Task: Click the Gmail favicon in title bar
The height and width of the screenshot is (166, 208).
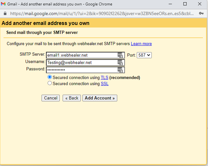Action: (3, 4)
